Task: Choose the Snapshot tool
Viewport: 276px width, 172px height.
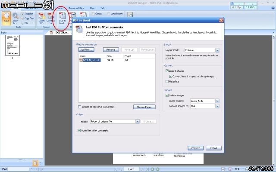Action: click(x=27, y=14)
